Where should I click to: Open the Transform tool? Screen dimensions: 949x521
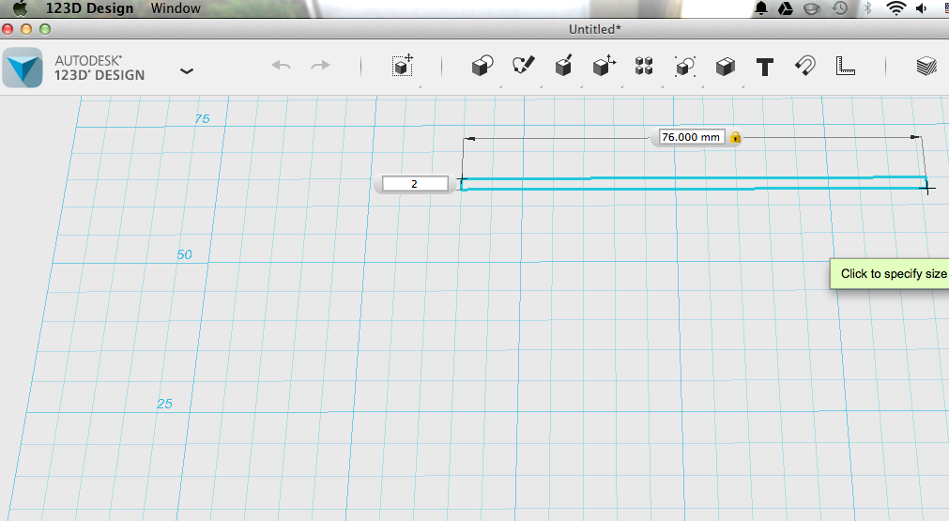click(x=403, y=66)
